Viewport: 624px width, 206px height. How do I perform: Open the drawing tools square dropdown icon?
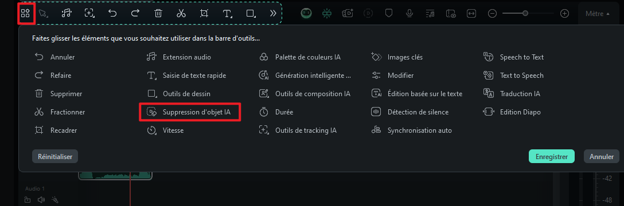[251, 14]
